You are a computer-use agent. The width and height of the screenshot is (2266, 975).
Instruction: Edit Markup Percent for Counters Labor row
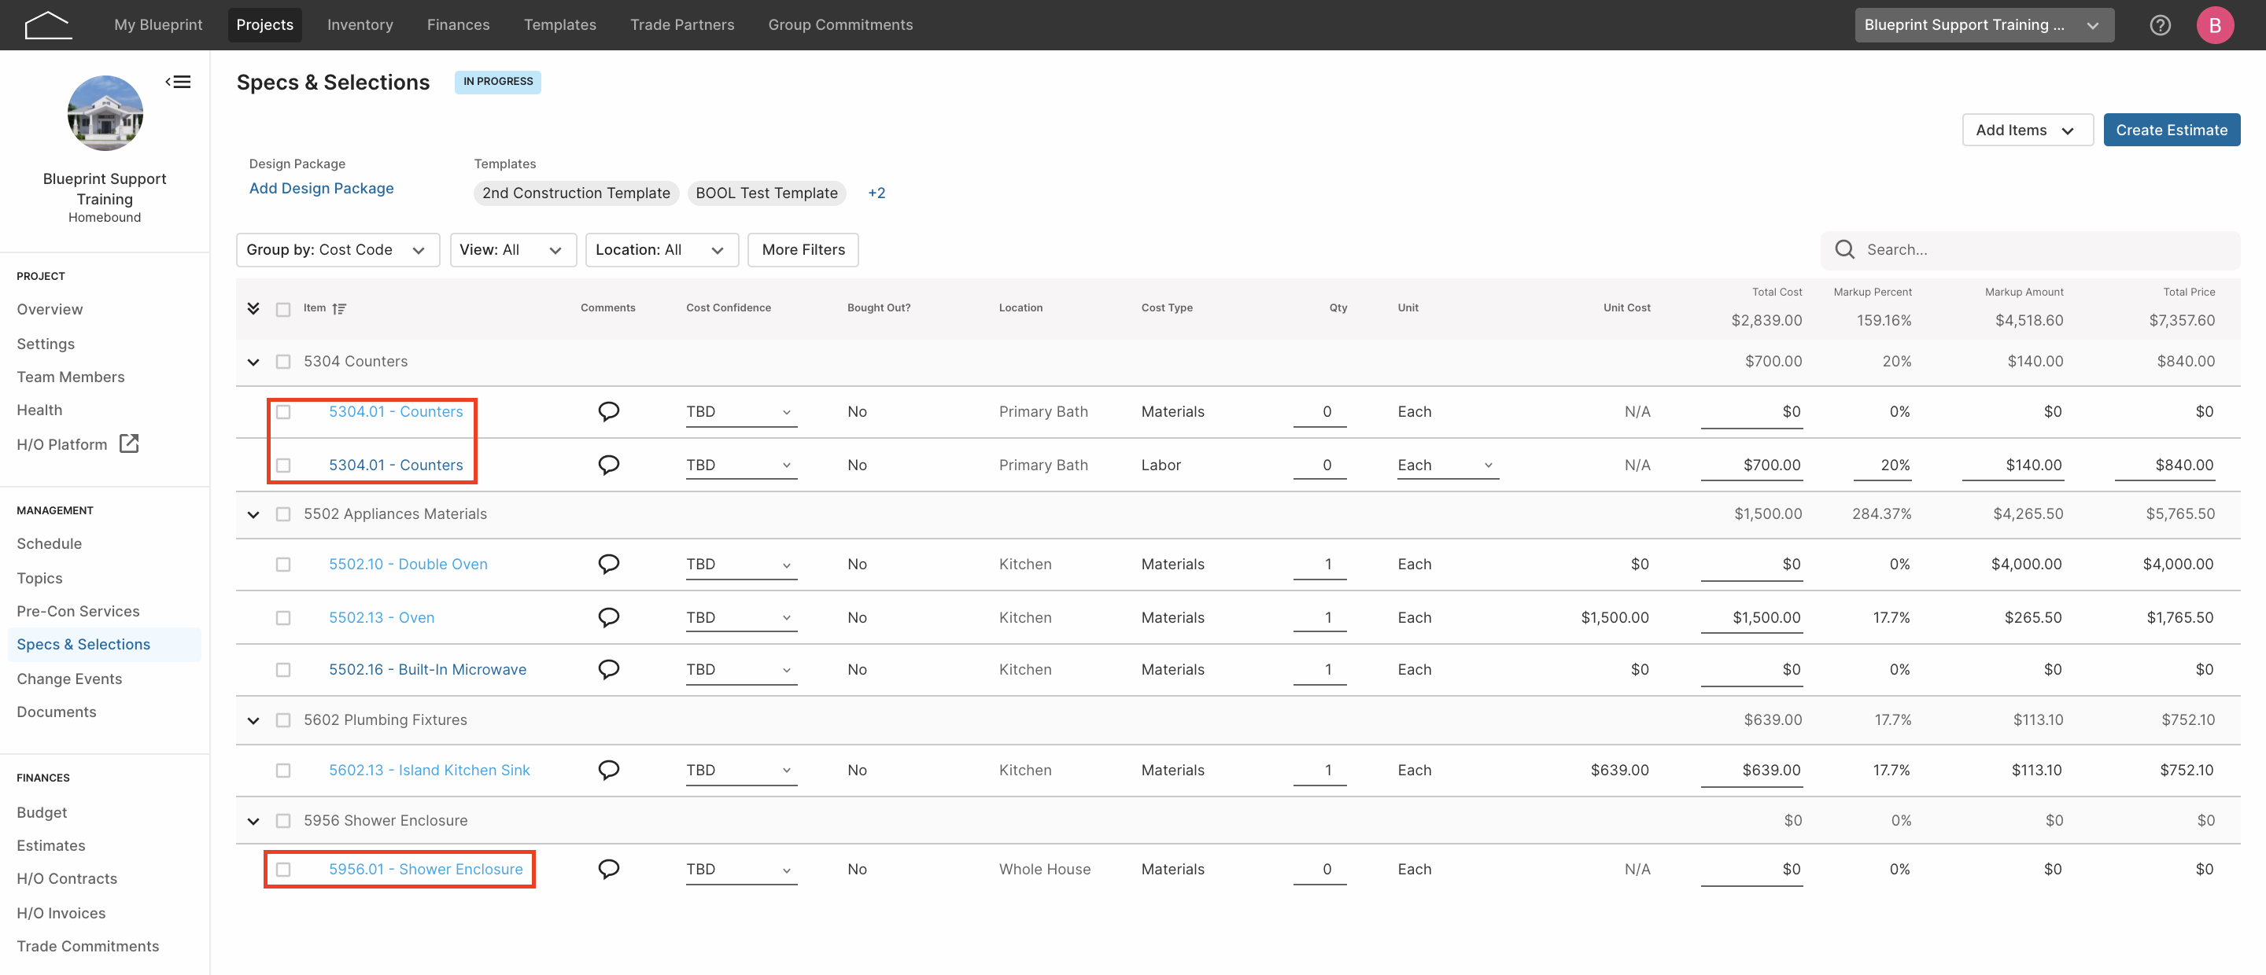pos(1881,465)
